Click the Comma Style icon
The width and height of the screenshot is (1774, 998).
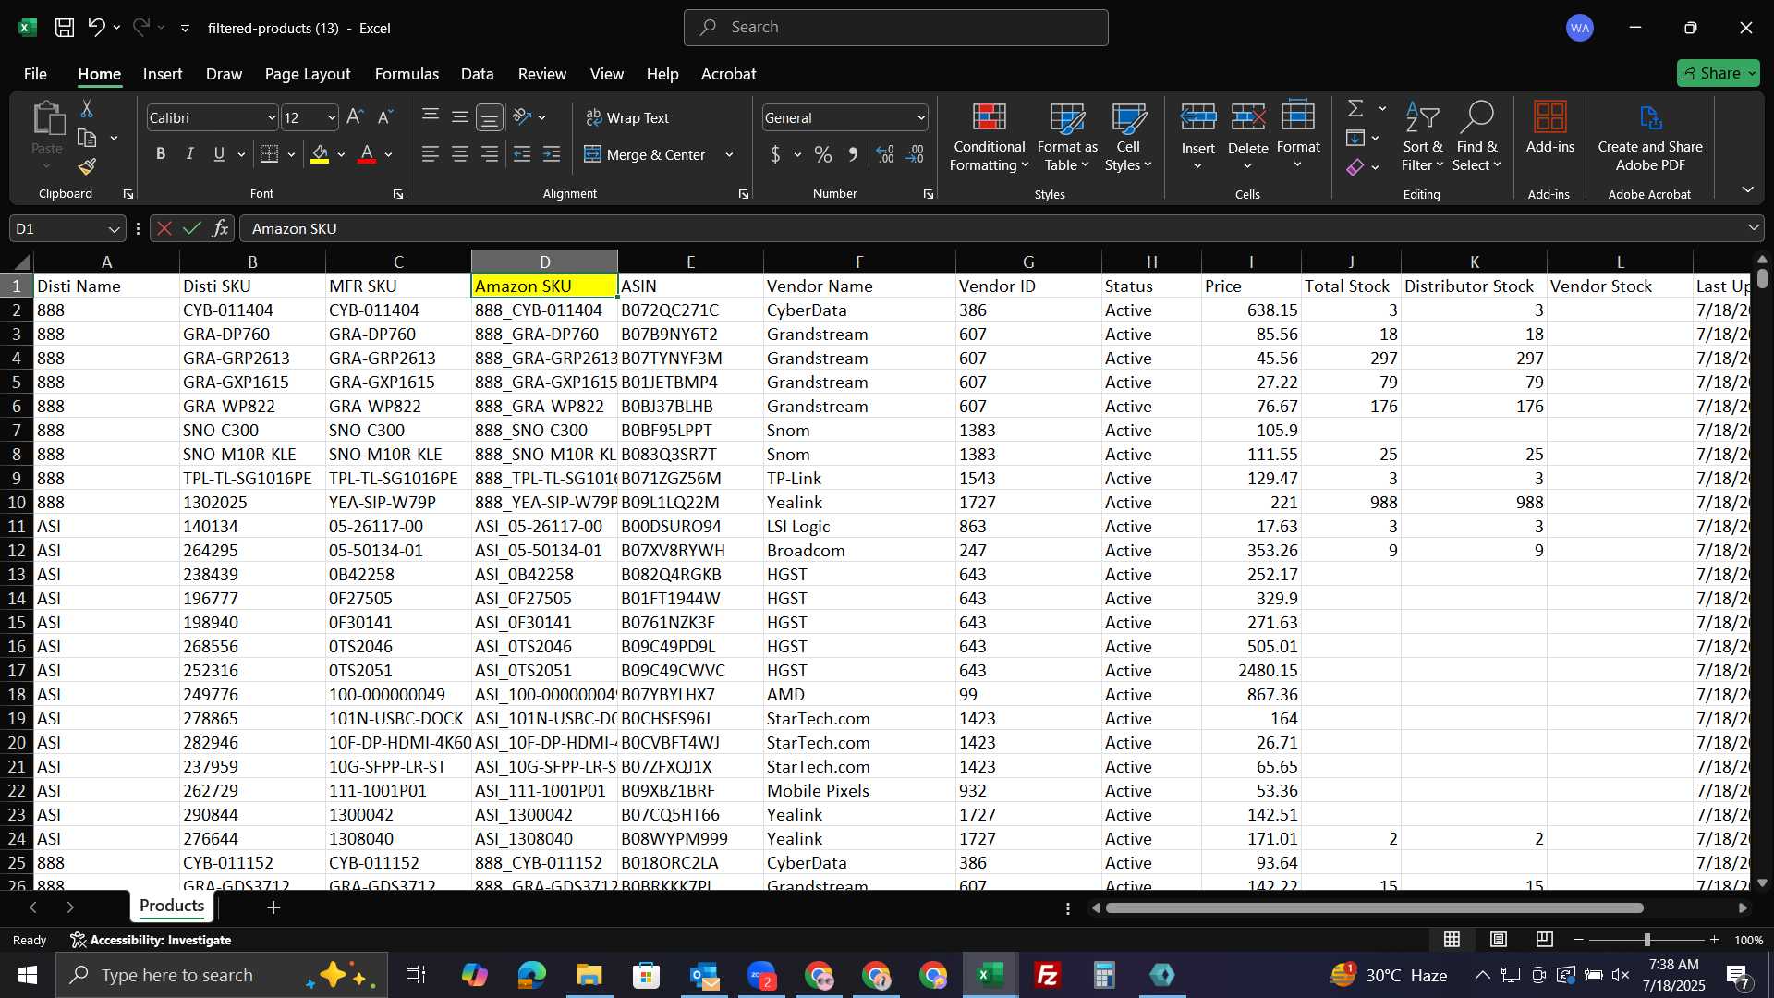[x=853, y=154]
